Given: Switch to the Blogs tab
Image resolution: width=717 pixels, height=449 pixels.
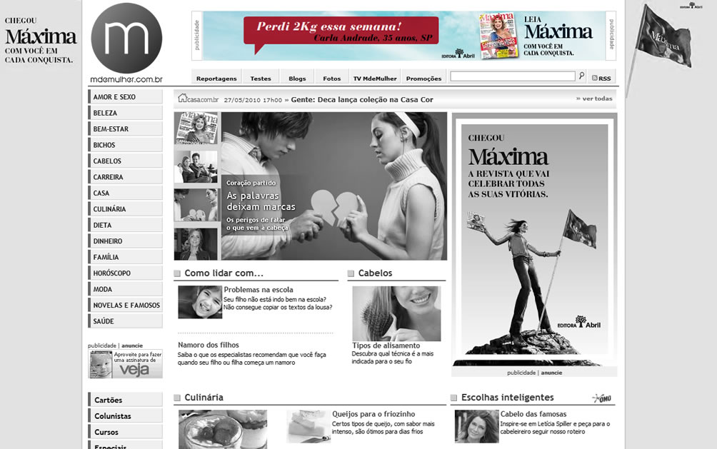Looking at the screenshot, I should 297,77.
